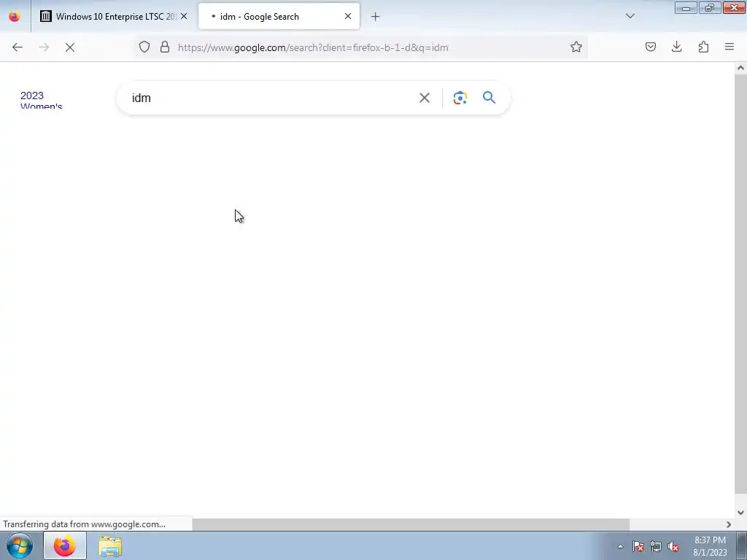Close the Windows 10 Enterprise LTSC tab
This screenshot has width=747, height=560.
[184, 16]
